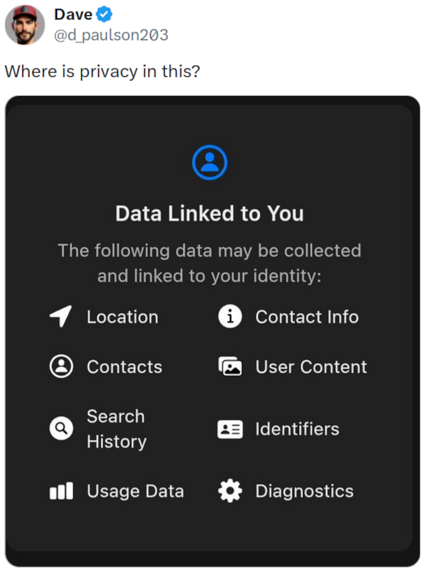
Task: Select the Diagnostics label
Action: tap(304, 491)
